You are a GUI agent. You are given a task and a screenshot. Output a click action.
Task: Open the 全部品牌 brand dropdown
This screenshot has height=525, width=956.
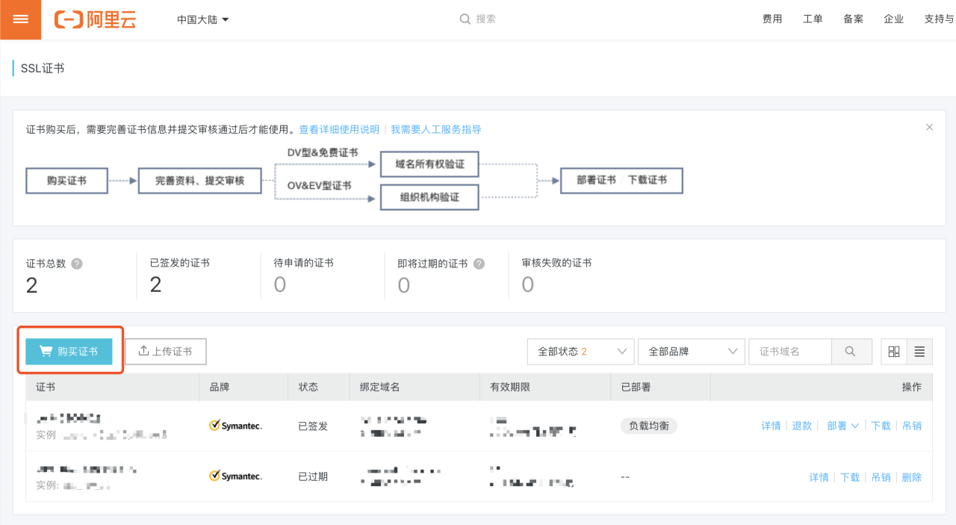coord(692,351)
